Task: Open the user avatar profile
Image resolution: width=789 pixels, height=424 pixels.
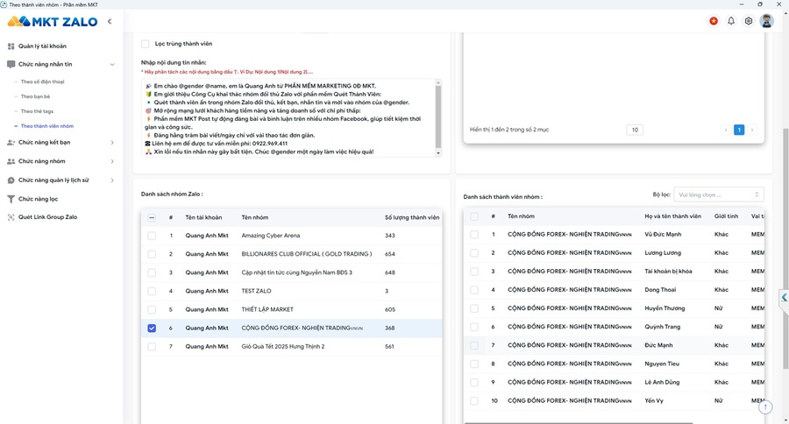Action: coord(766,21)
